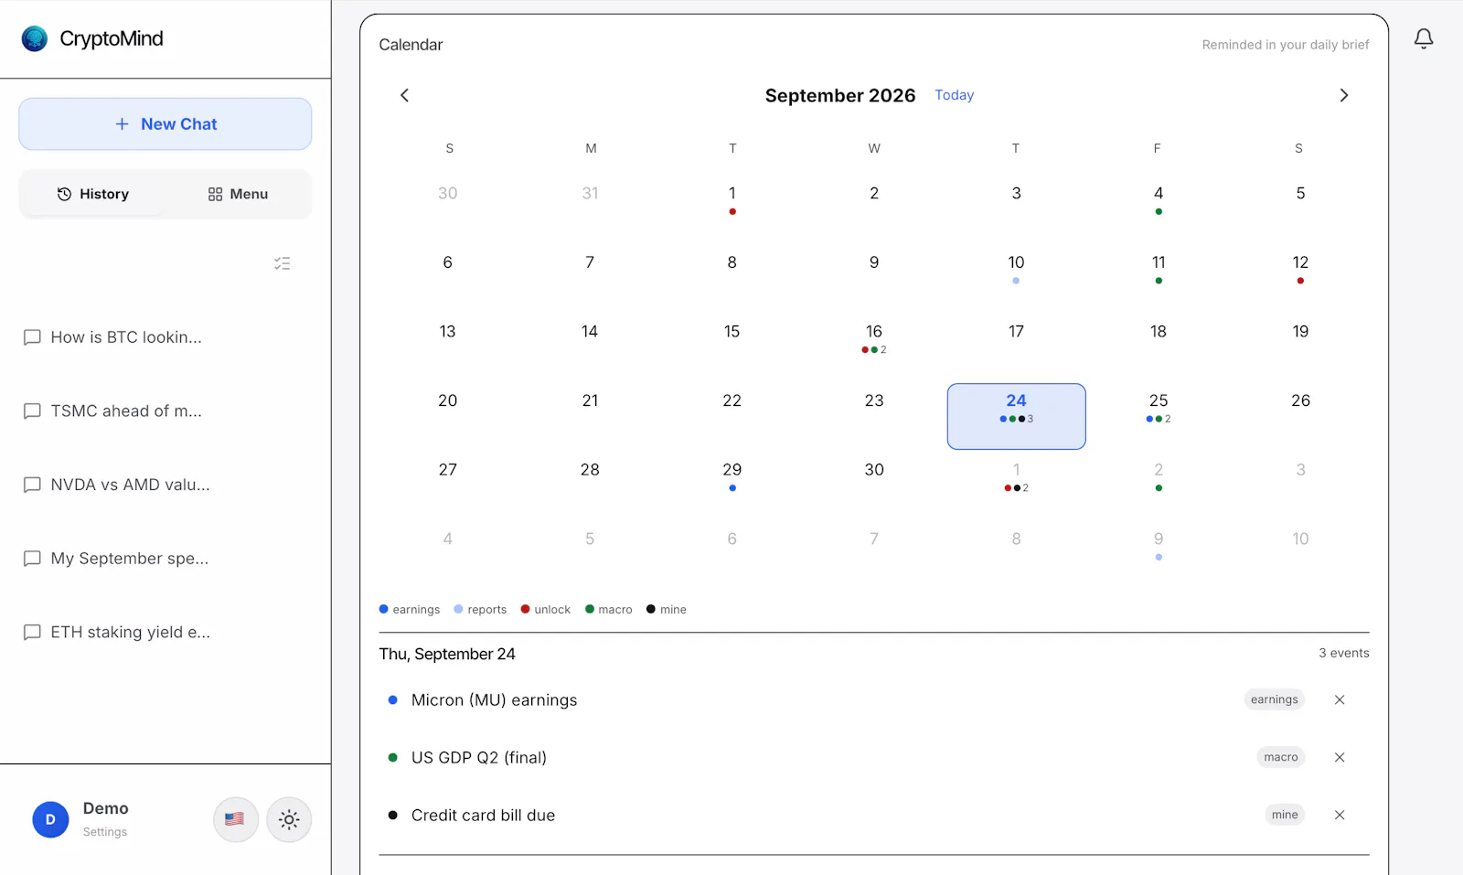Click the reports legend item
The image size is (1463, 875).
[480, 610]
